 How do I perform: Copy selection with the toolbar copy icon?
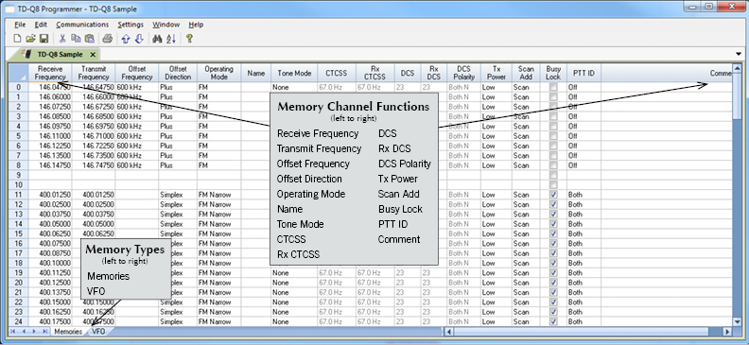coord(76,39)
